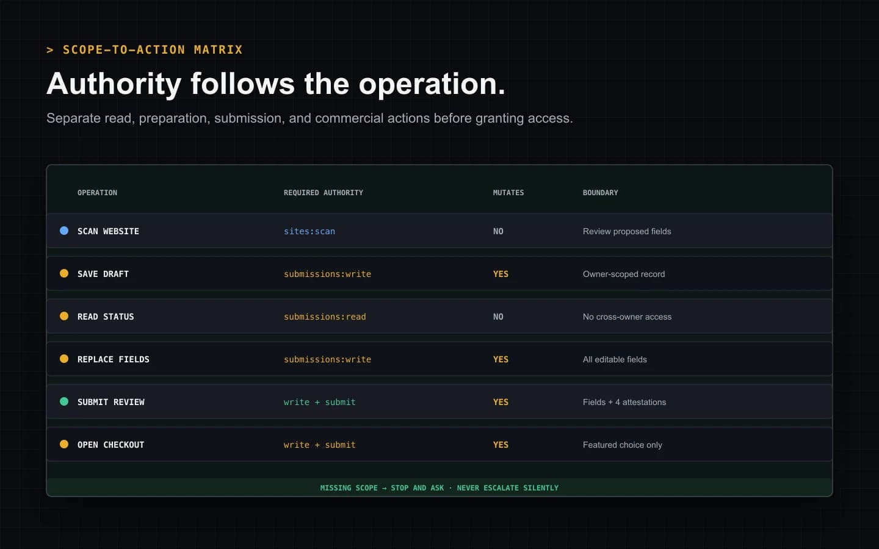Click submissions:write in the Save Draft row

pos(327,274)
